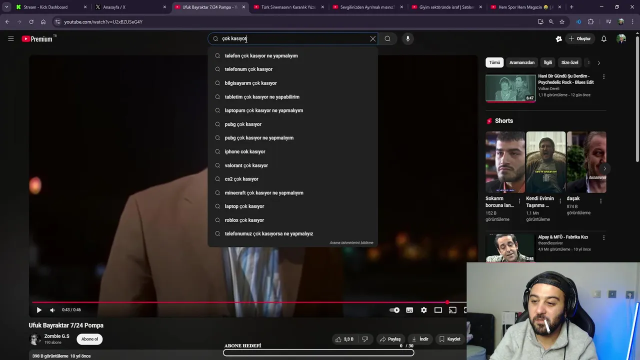Image resolution: width=640 pixels, height=360 pixels.
Task: Reload the page in Chrome toolbar
Action: point(31,22)
